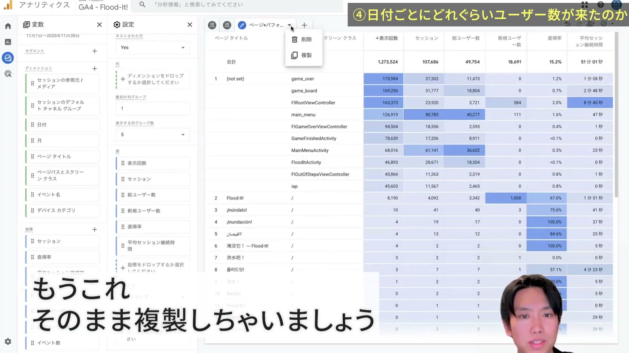
Task: Close the 設定 panel
Action: pyautogui.click(x=190, y=25)
